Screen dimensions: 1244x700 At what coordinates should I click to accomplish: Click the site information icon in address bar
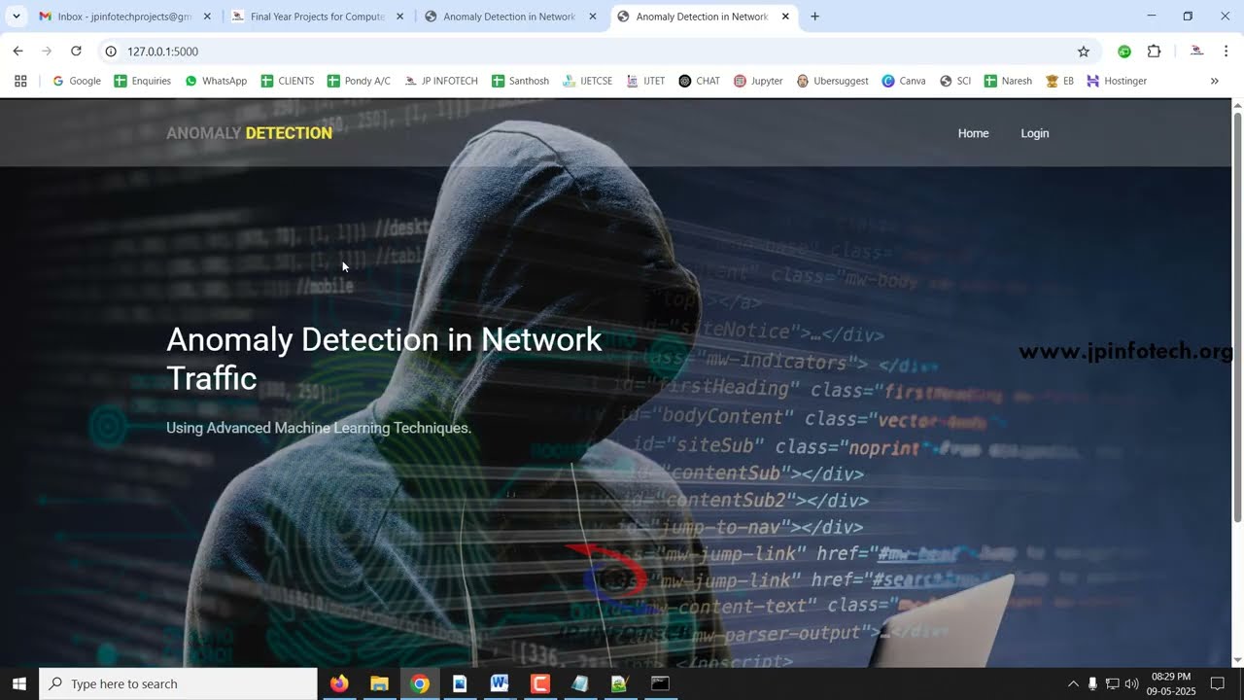pyautogui.click(x=111, y=52)
